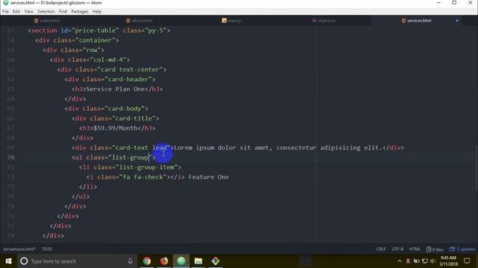The height and width of the screenshot is (268, 478).
Task: Open Chrome from the taskbar
Action: point(146,261)
